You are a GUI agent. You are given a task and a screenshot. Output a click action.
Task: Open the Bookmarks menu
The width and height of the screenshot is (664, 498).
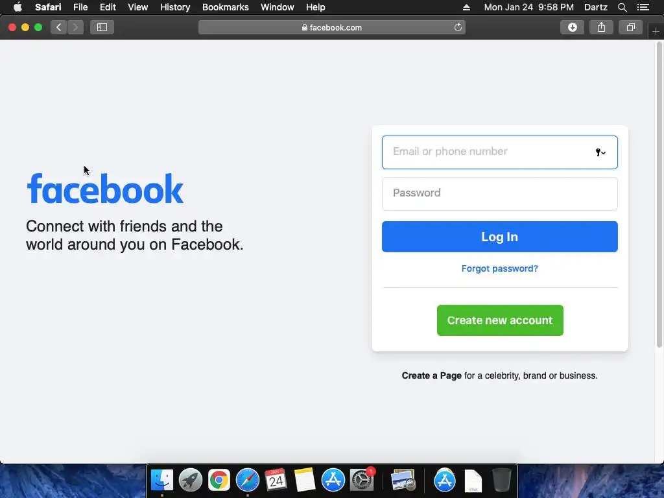pyautogui.click(x=225, y=7)
